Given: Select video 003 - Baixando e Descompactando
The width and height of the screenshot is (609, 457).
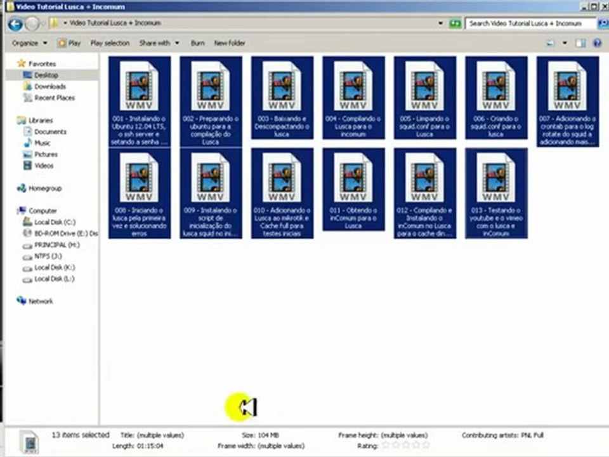Looking at the screenshot, I should (282, 98).
